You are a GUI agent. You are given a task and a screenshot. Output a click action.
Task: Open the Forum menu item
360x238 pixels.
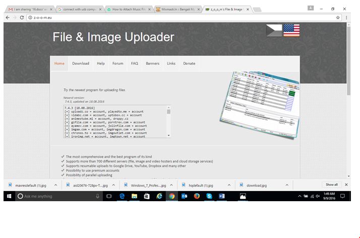point(118,64)
